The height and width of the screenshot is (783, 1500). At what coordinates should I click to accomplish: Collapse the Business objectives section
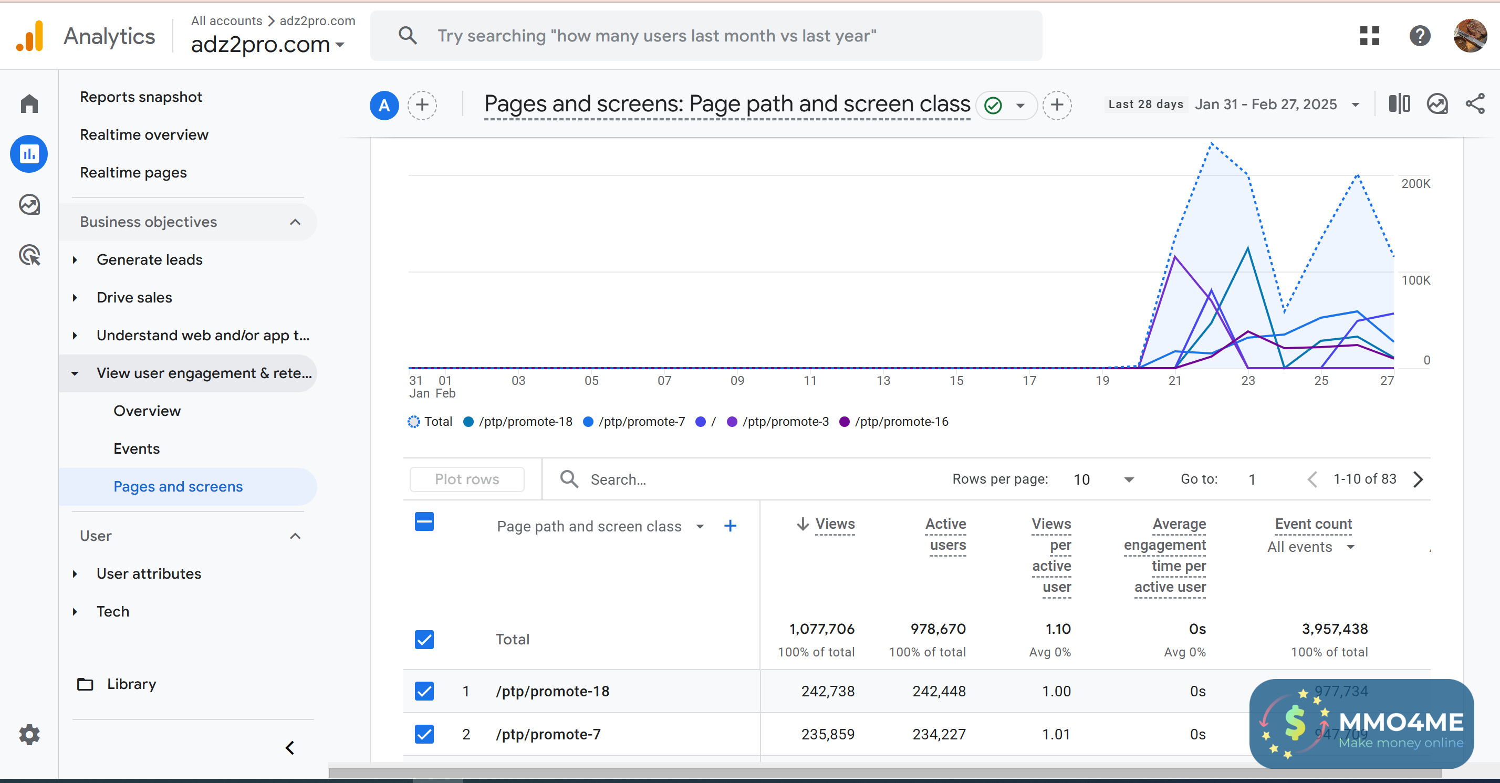click(295, 222)
